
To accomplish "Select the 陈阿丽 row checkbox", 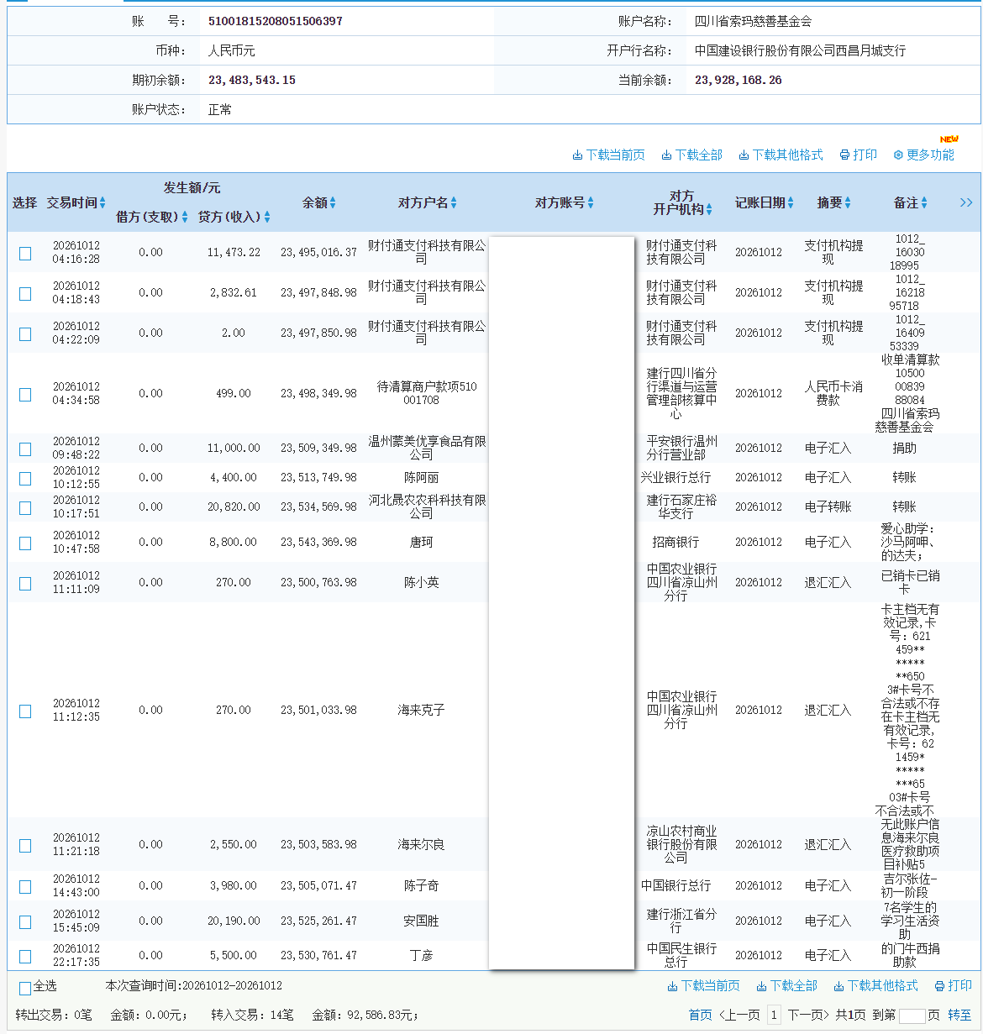I will pyautogui.click(x=25, y=478).
